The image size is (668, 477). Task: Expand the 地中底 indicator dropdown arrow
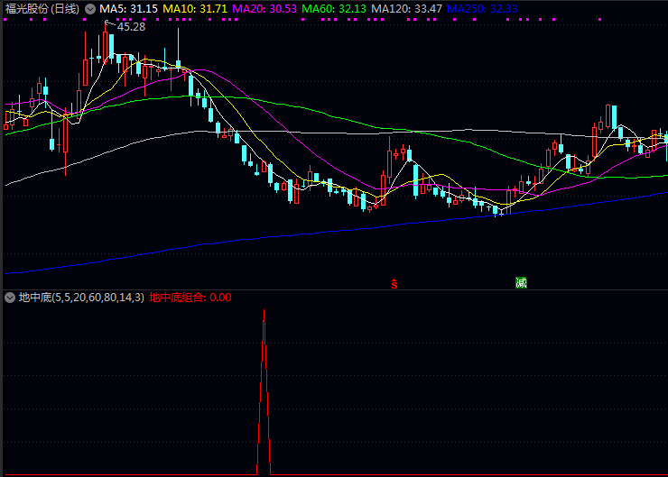point(10,297)
